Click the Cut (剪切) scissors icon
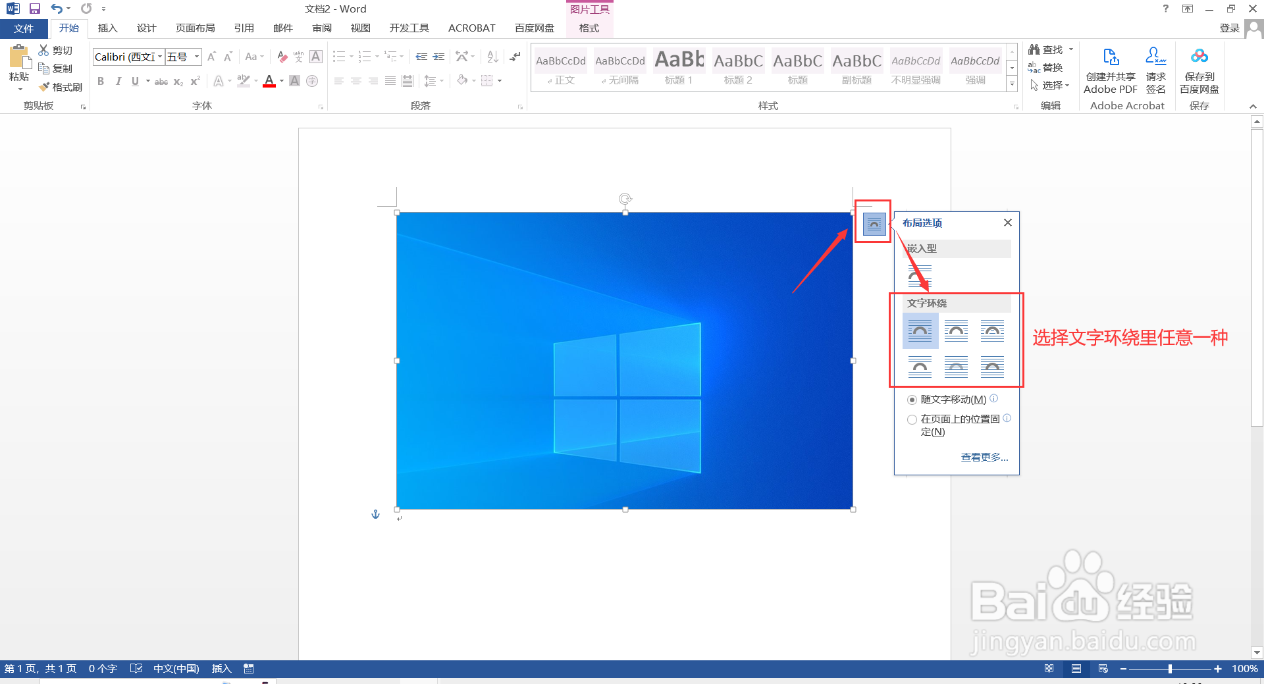Viewport: 1264px width, 684px height. [x=43, y=50]
